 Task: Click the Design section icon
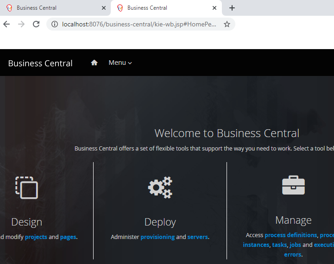(x=26, y=188)
